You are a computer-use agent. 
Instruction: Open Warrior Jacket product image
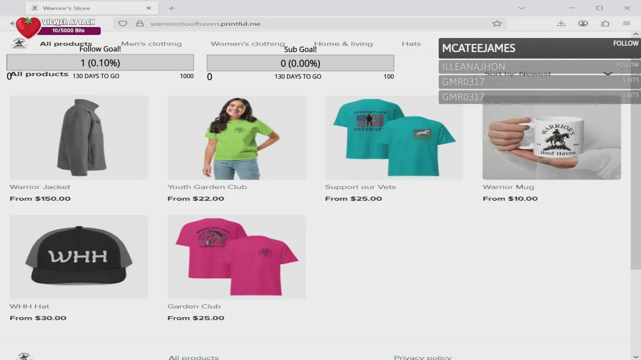click(79, 137)
